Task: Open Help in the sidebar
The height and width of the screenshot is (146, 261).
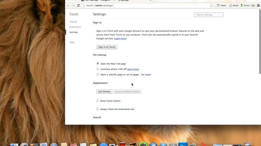Action: (x=72, y=42)
